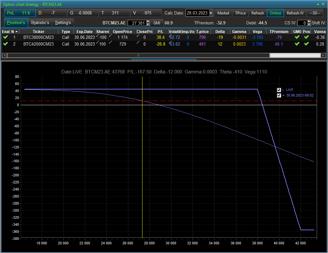Click the PnL button

[20, 13]
